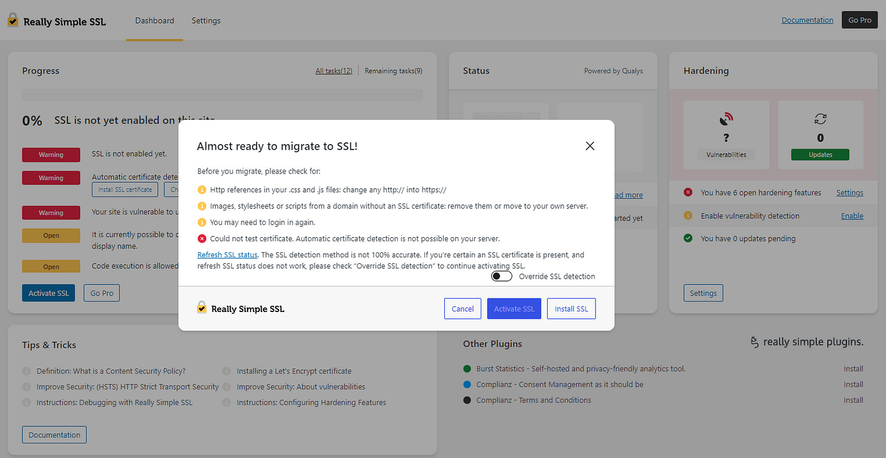The image size is (886, 458).
Task: Open the Settings tab in header
Action: click(x=206, y=21)
